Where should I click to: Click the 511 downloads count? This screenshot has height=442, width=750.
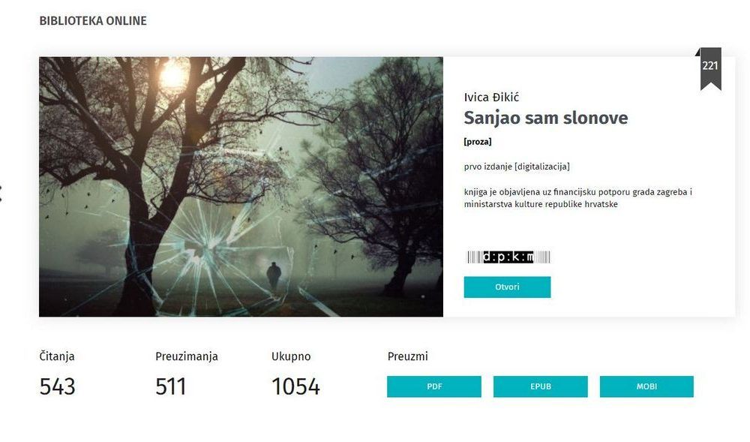(x=170, y=386)
